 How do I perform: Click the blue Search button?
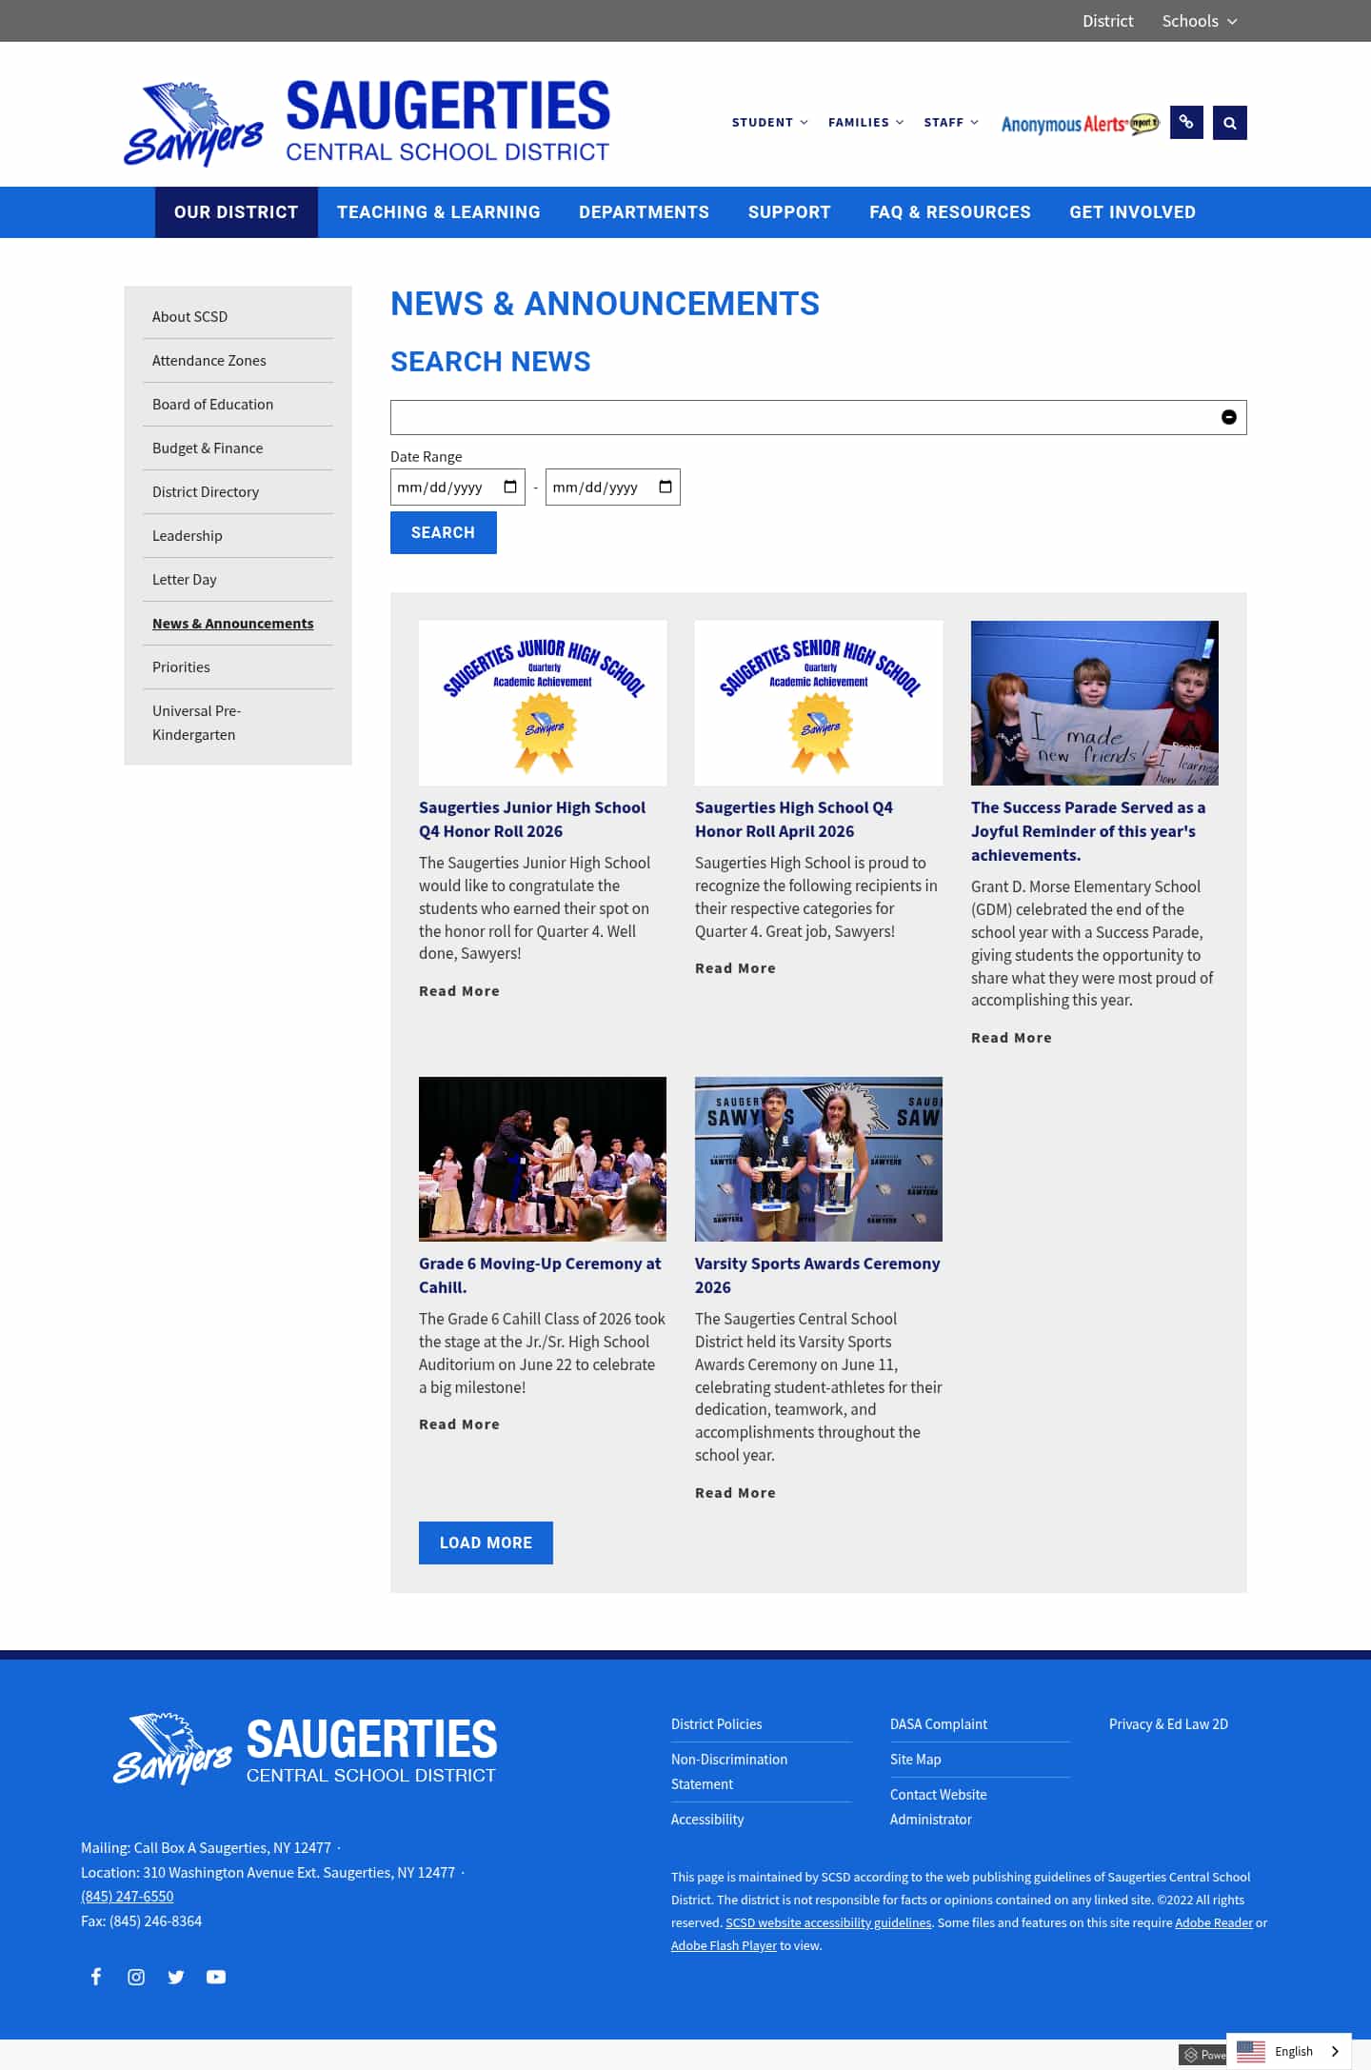click(444, 532)
